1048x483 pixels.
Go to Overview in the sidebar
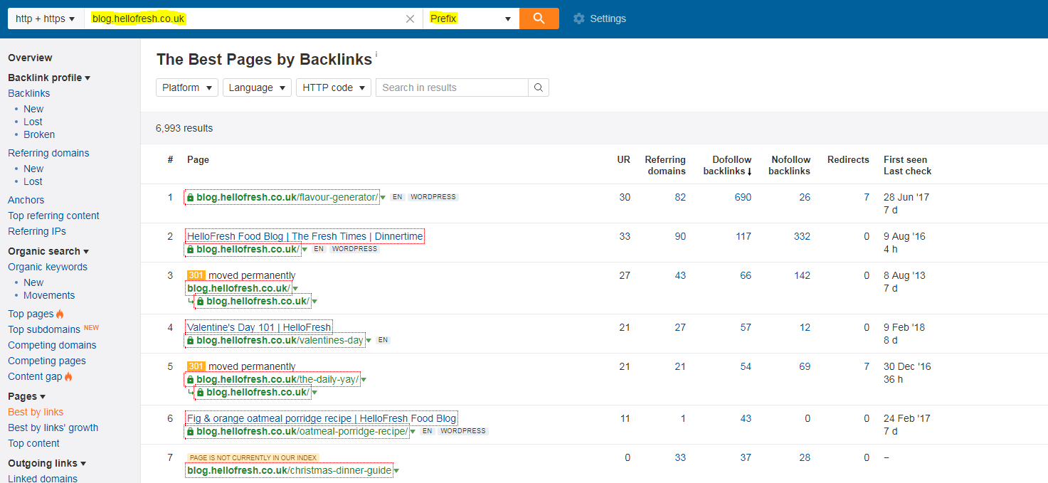30,58
